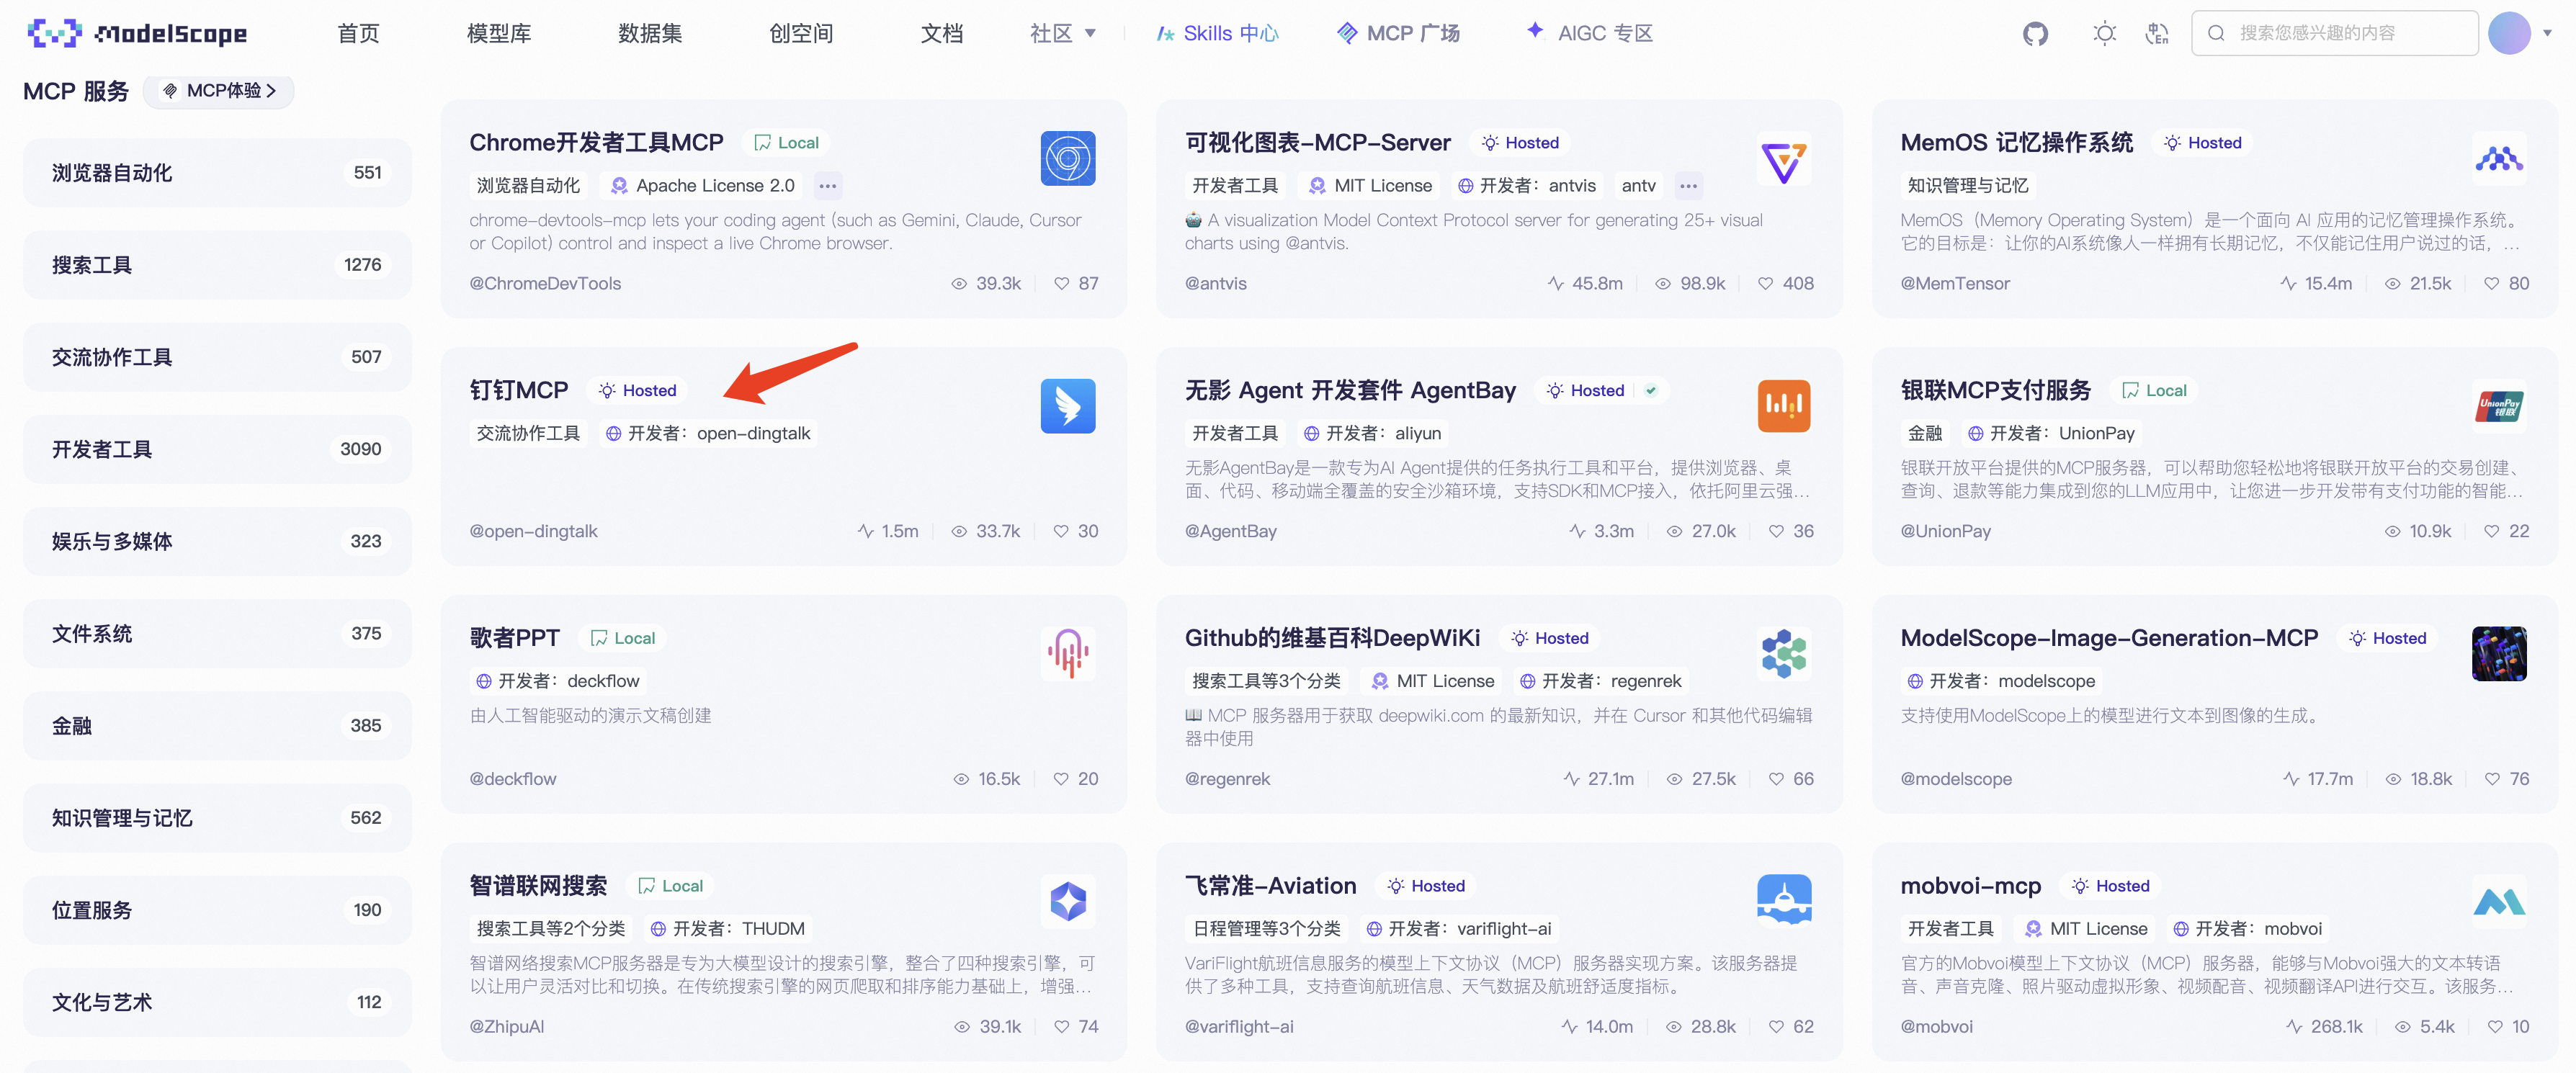Screen dimensions: 2576x1073
Task: Open 银联MCP支付服务 card title
Action: 1995,391
